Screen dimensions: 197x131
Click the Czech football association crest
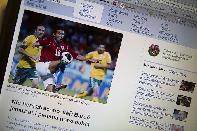point(154,50)
